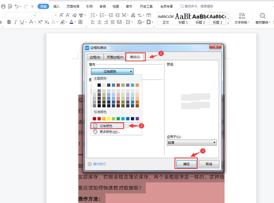The height and width of the screenshot is (203, 274).
Task: Select the center alignment icon
Action: point(99,22)
